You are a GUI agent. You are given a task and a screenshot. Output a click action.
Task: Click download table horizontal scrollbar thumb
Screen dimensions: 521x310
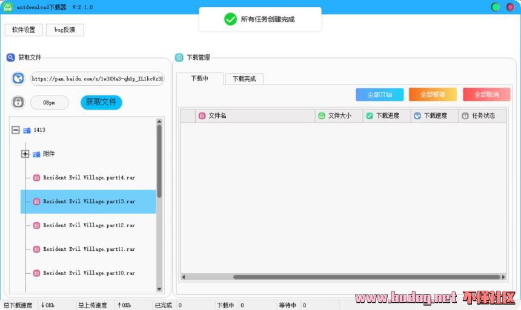(367, 277)
